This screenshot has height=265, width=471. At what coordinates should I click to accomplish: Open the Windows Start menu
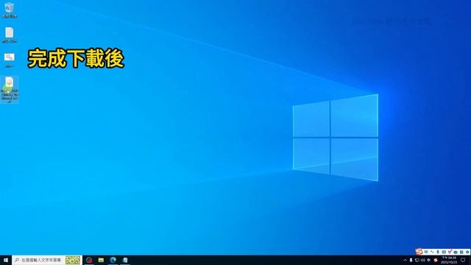click(6, 260)
